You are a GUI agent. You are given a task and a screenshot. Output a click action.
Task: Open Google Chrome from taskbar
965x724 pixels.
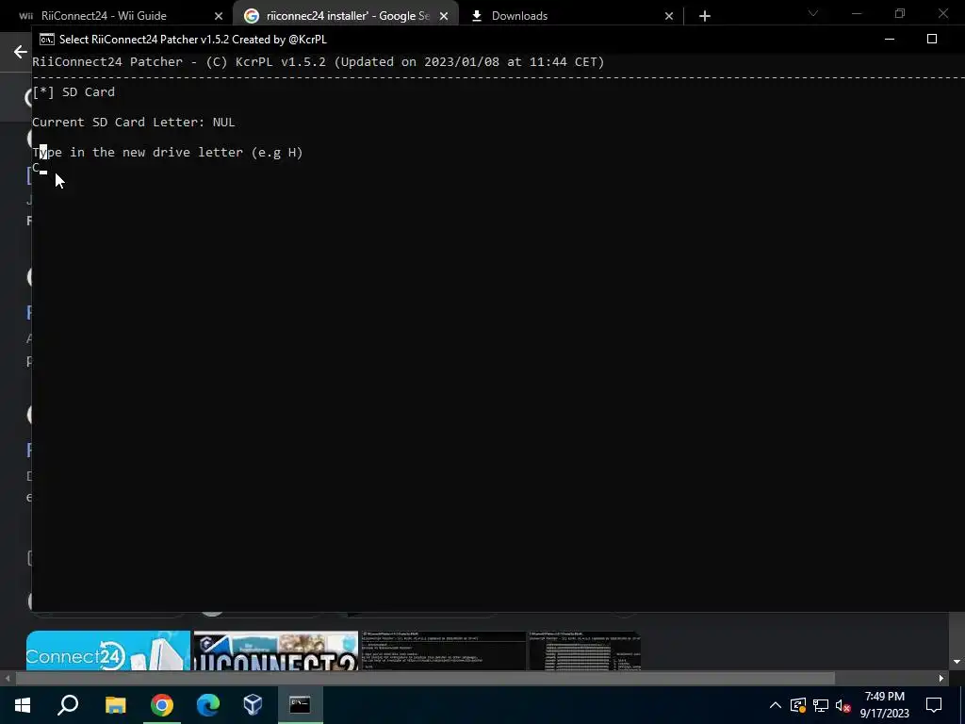click(162, 704)
